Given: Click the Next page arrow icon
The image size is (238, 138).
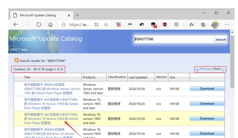Looking at the screenshot, I should 223,70.
